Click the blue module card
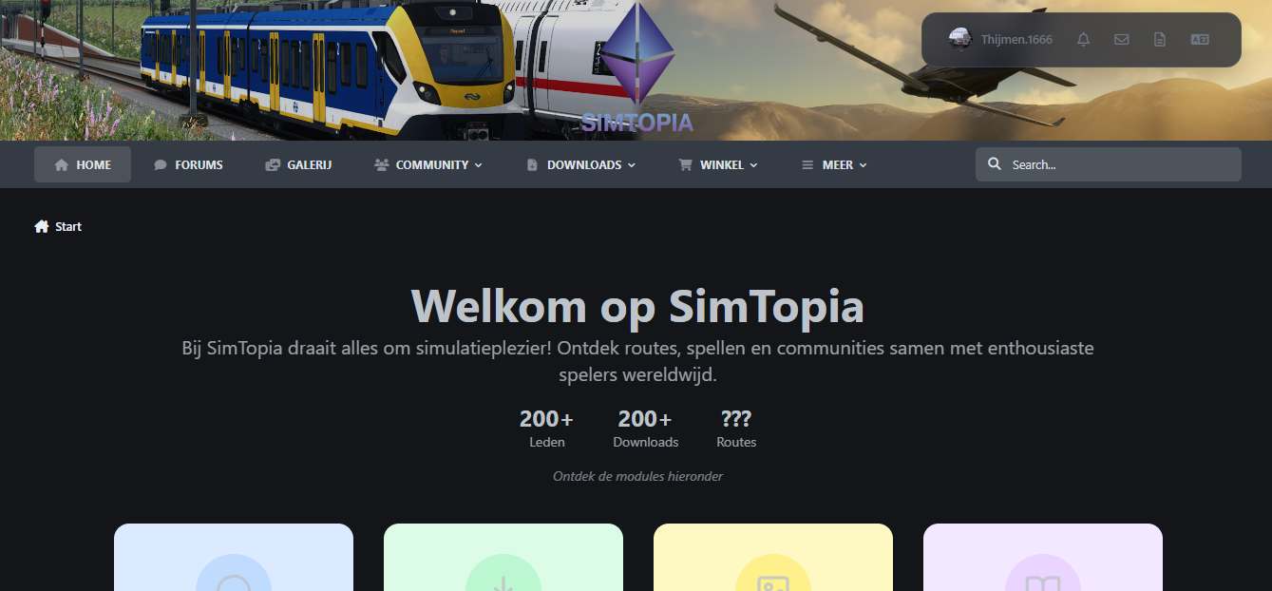 point(234,558)
